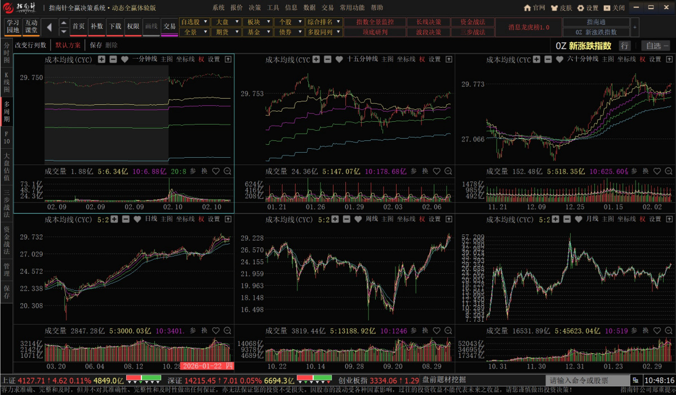Click the upload arrow icon on the 一分钟线 chart
The image size is (676, 395).
(x=228, y=59)
